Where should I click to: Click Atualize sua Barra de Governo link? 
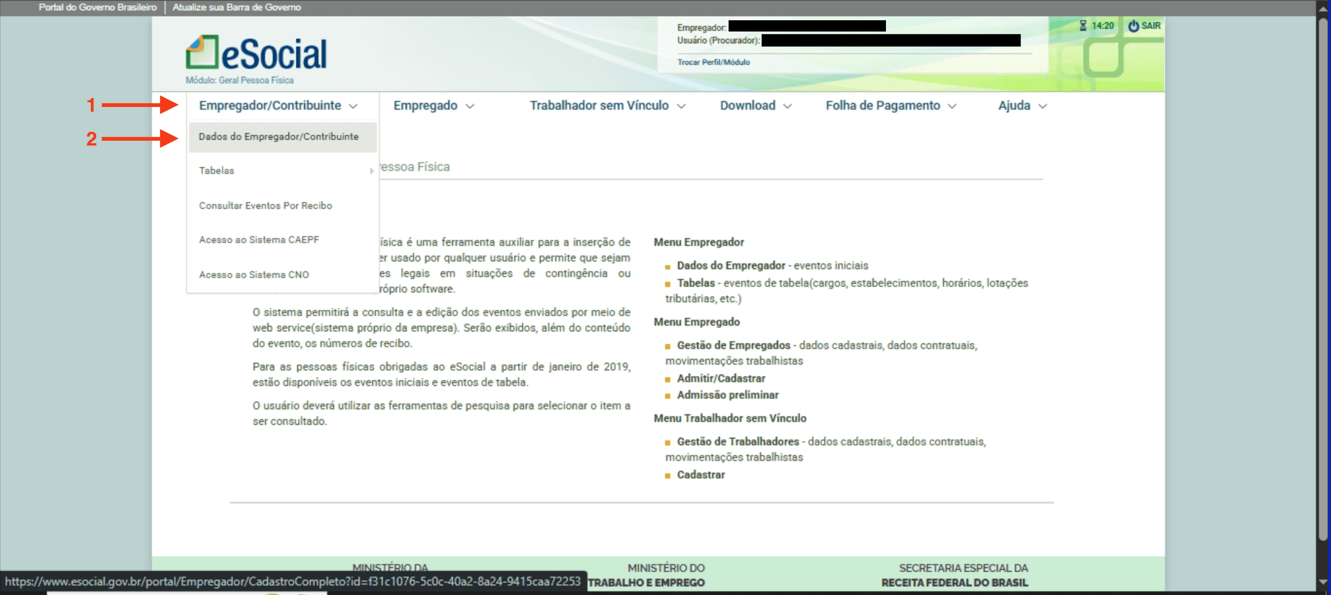coord(237,7)
